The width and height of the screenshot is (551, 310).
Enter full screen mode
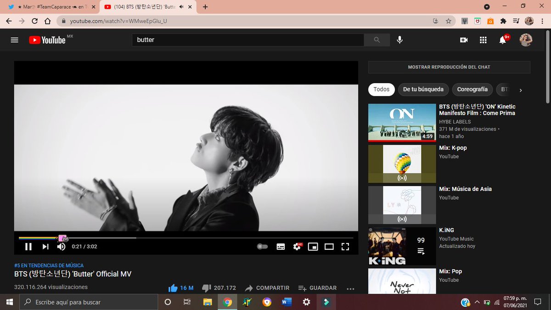[345, 247]
